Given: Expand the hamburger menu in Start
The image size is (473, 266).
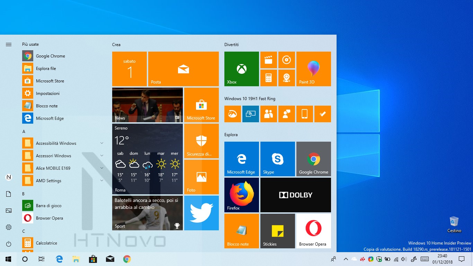Looking at the screenshot, I should click(8, 44).
